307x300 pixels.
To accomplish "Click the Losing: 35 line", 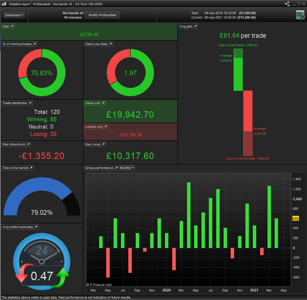I will [x=43, y=134].
